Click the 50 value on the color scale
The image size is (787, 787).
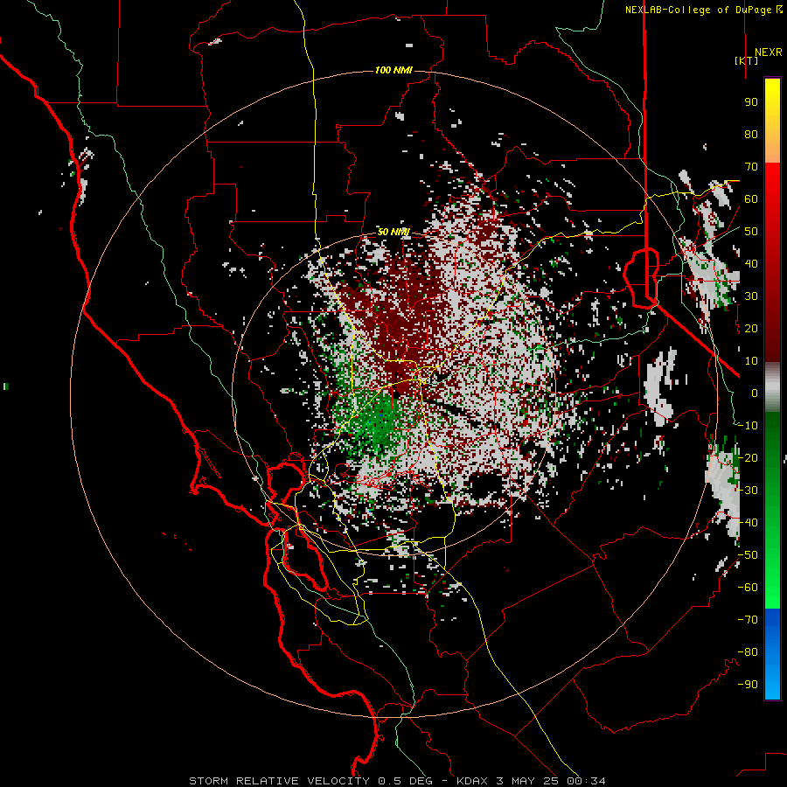[x=751, y=232]
